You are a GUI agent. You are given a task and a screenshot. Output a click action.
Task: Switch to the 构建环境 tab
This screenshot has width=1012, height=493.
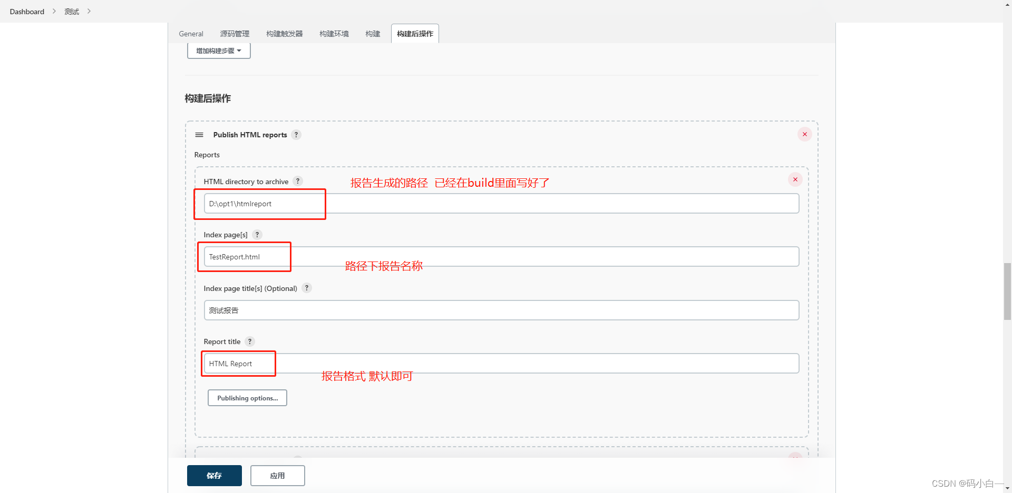point(333,33)
